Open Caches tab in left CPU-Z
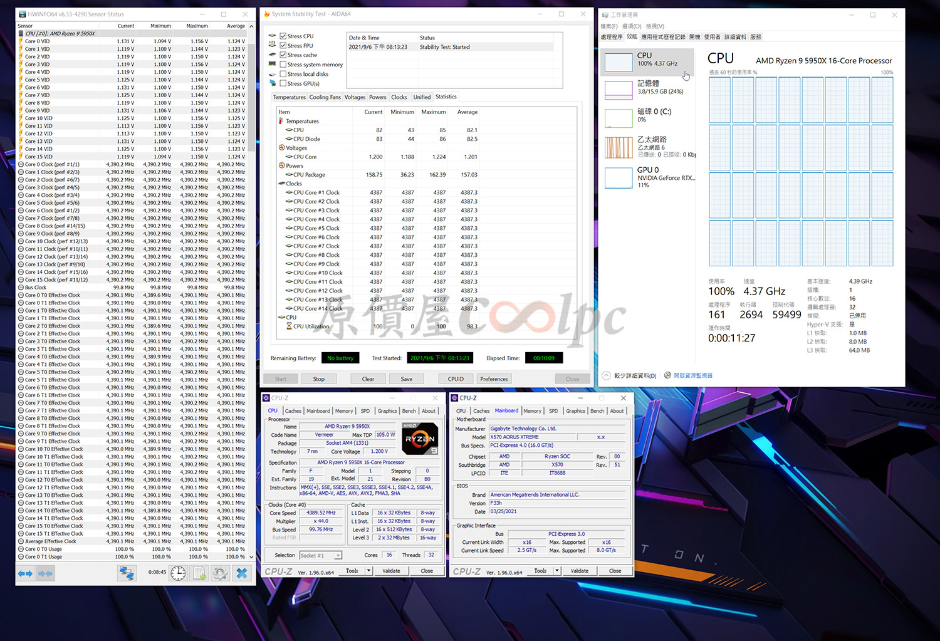The width and height of the screenshot is (940, 641). pyautogui.click(x=293, y=411)
